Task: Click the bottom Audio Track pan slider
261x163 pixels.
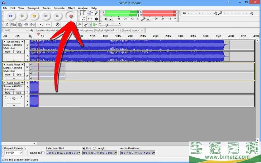Action: (14, 99)
